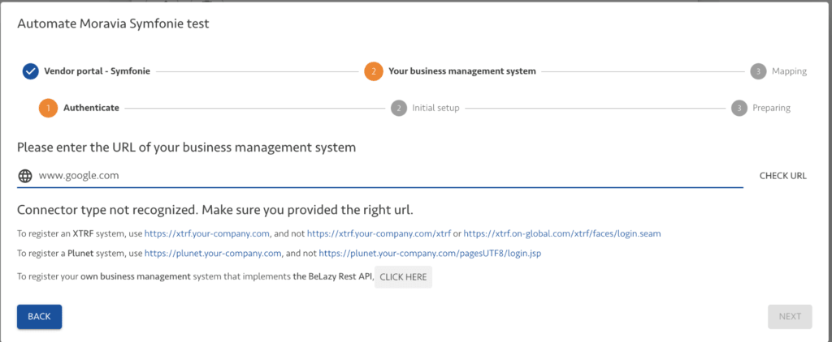Viewport: 832px width, 342px height.
Task: Click the grey Preparing step number icon
Action: (739, 108)
